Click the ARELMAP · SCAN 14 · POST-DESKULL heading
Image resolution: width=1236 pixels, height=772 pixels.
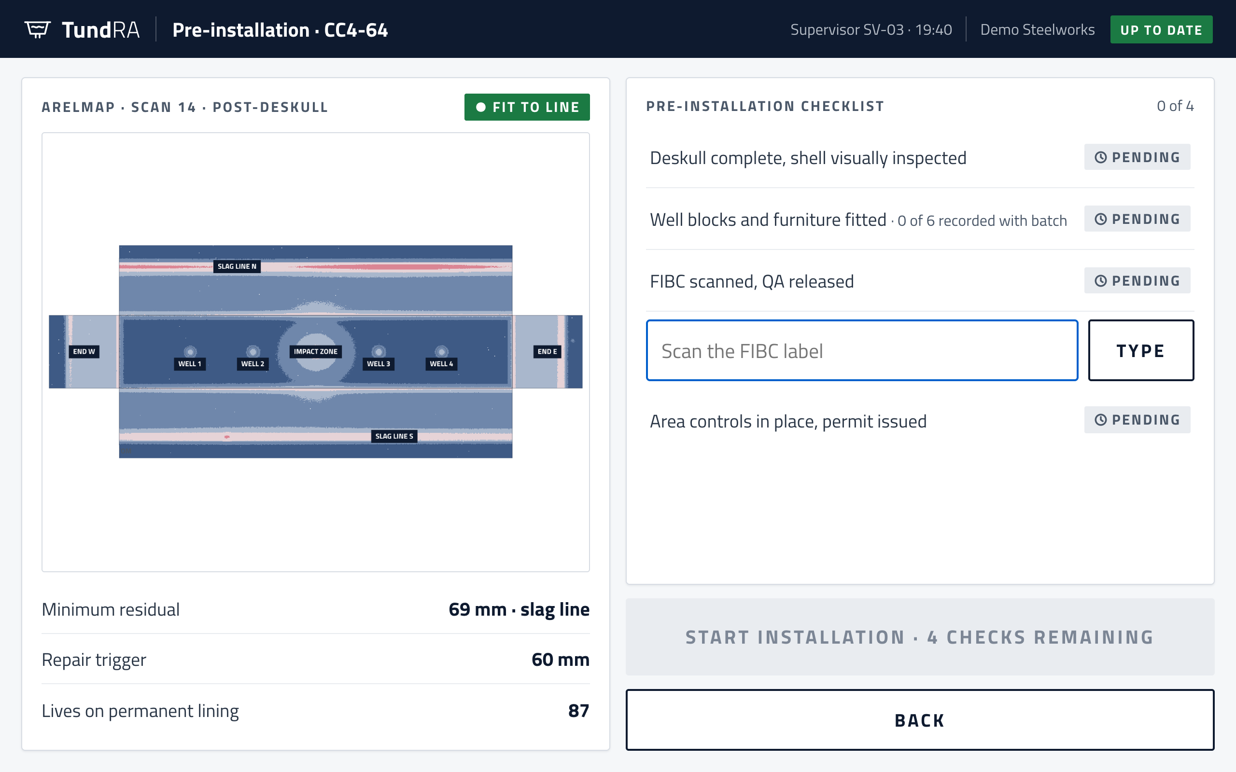[185, 107]
